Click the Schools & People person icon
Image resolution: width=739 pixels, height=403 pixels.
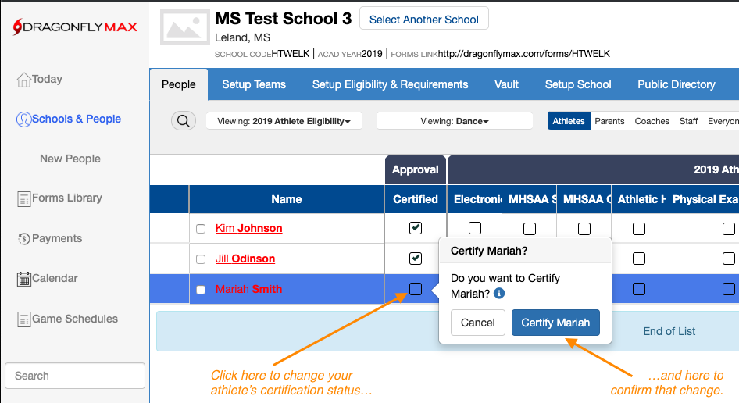pos(23,119)
